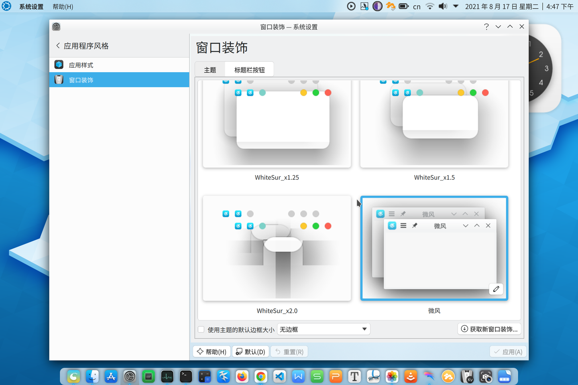578x385 pixels.
Task: Launch Google Chrome from the dock
Action: coord(261,376)
